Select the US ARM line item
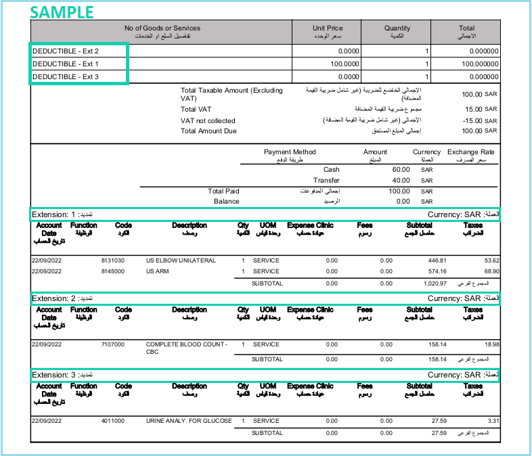 tap(265, 271)
